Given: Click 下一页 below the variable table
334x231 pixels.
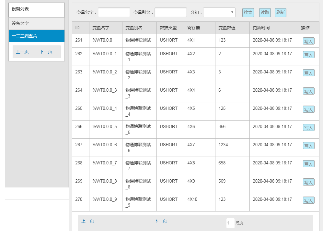Looking at the screenshot, I should pos(160,221).
